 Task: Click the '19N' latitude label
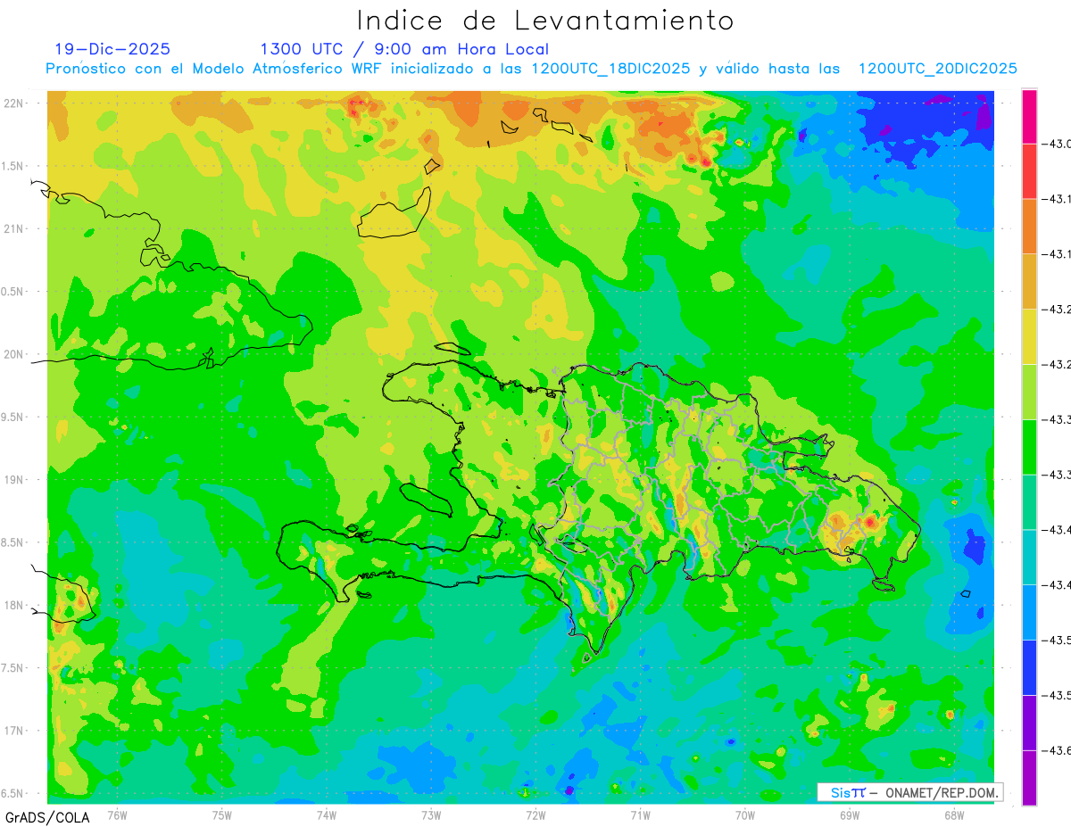point(15,480)
